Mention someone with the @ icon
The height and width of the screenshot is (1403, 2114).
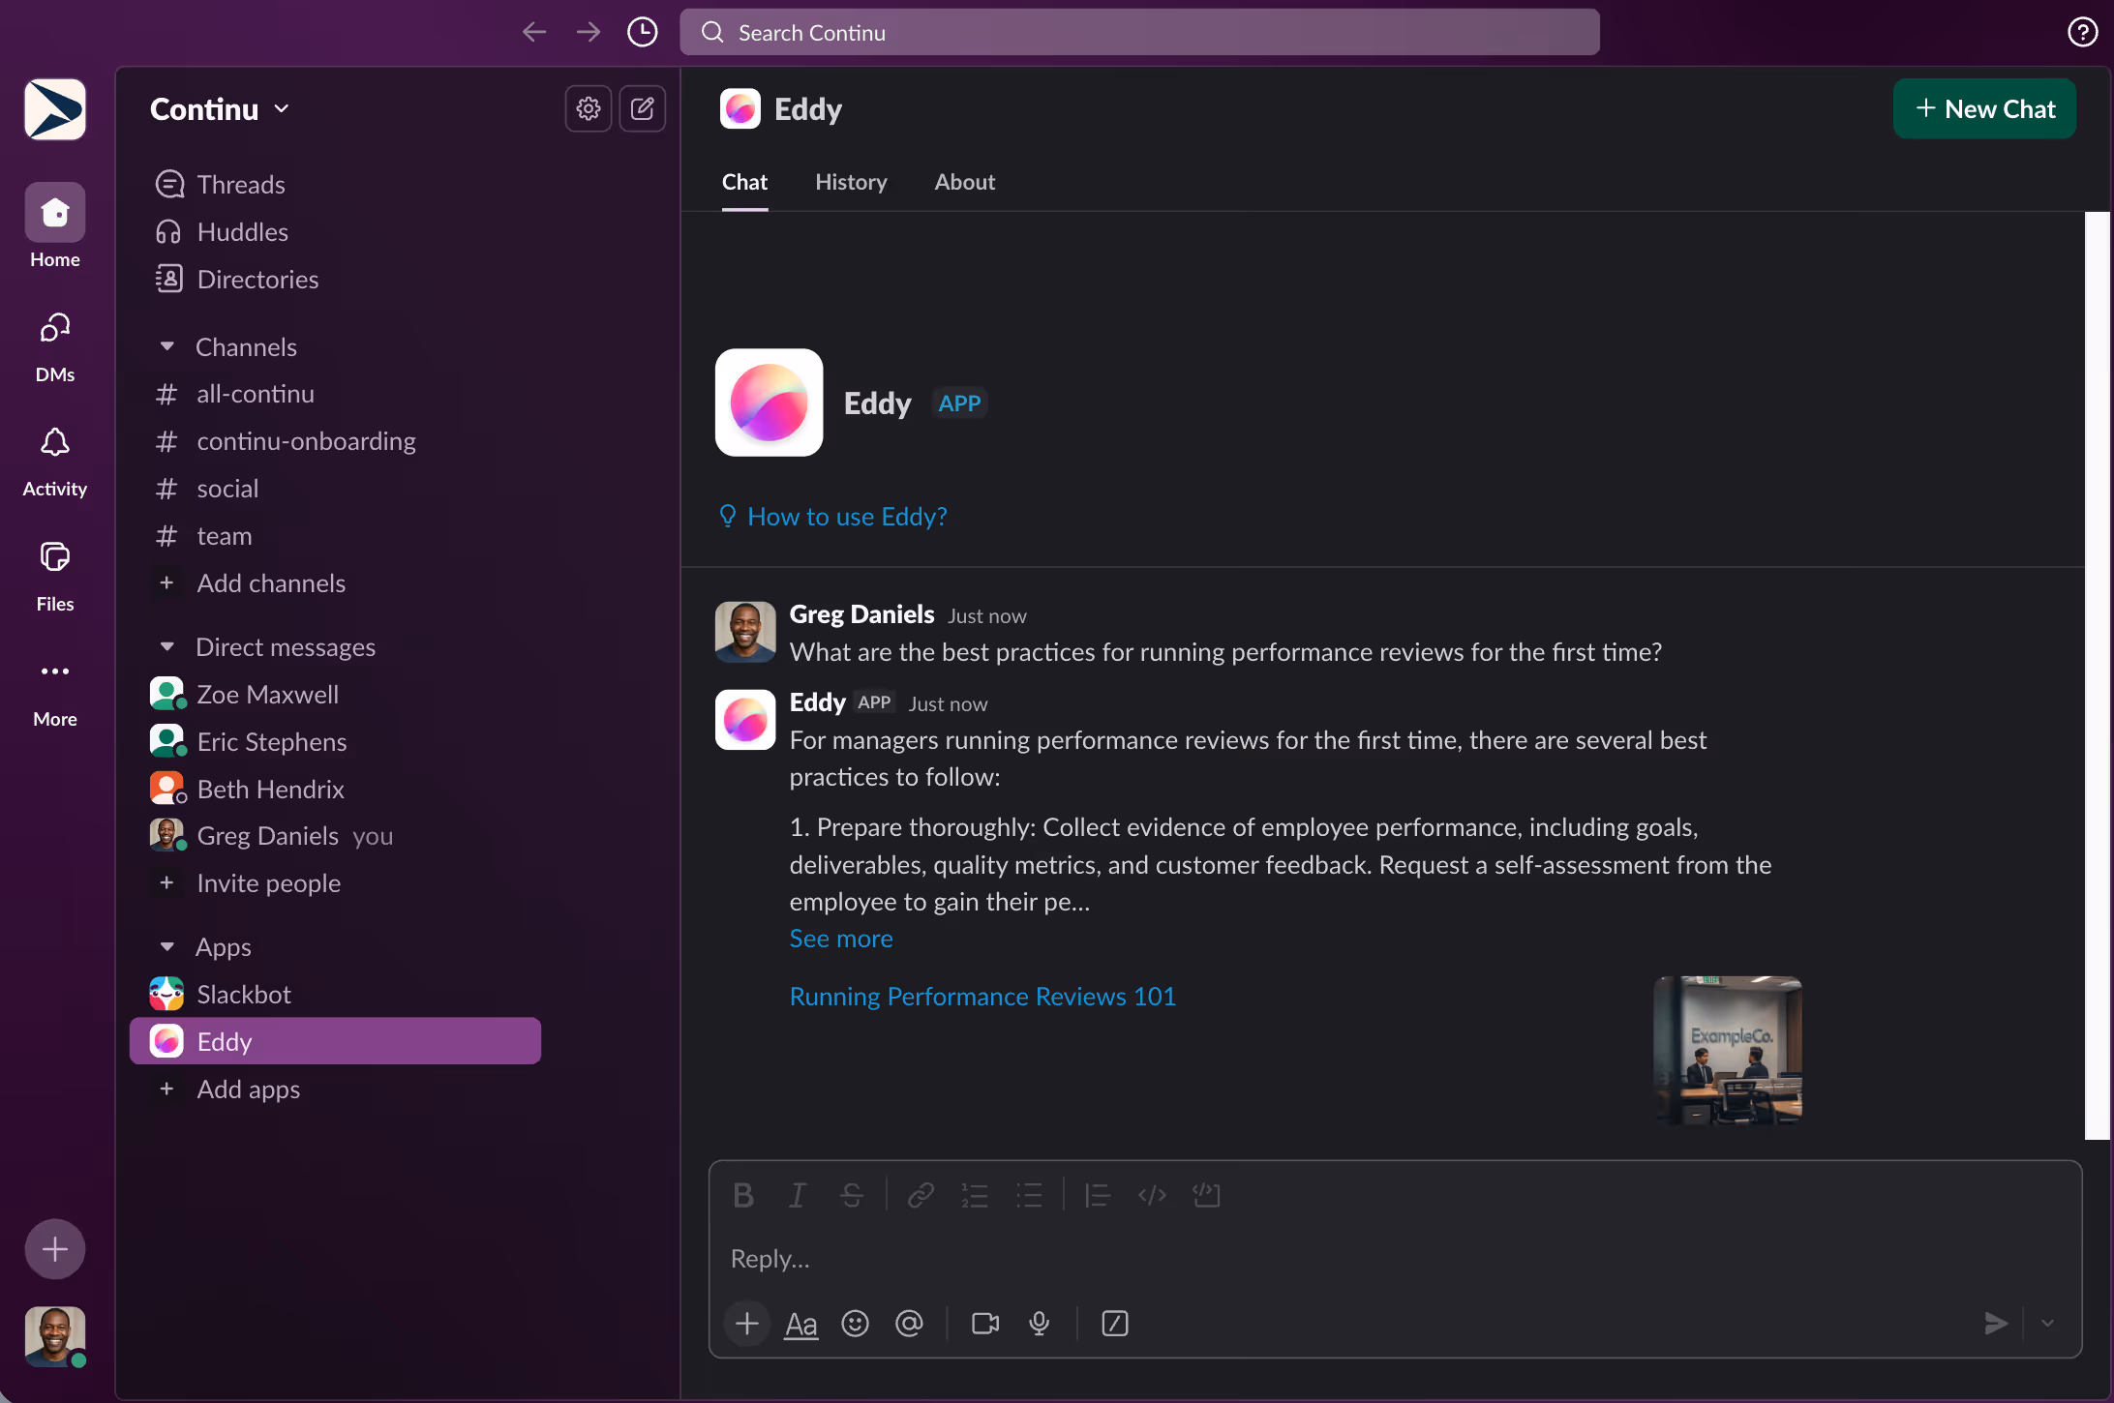coord(910,1324)
